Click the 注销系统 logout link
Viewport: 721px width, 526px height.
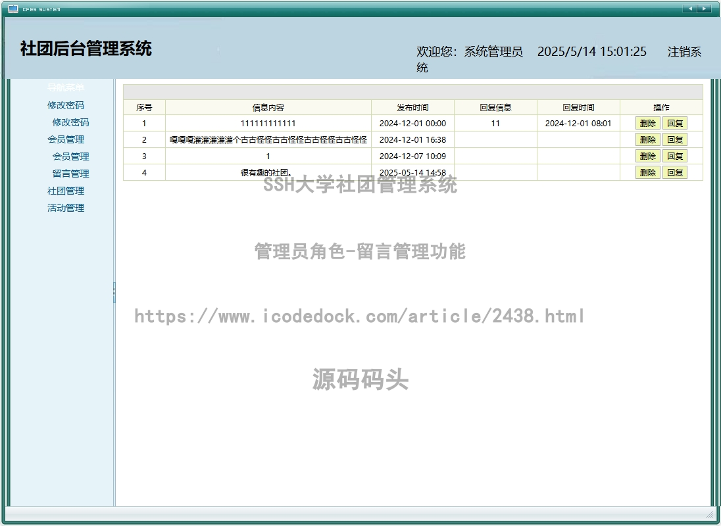(x=684, y=52)
